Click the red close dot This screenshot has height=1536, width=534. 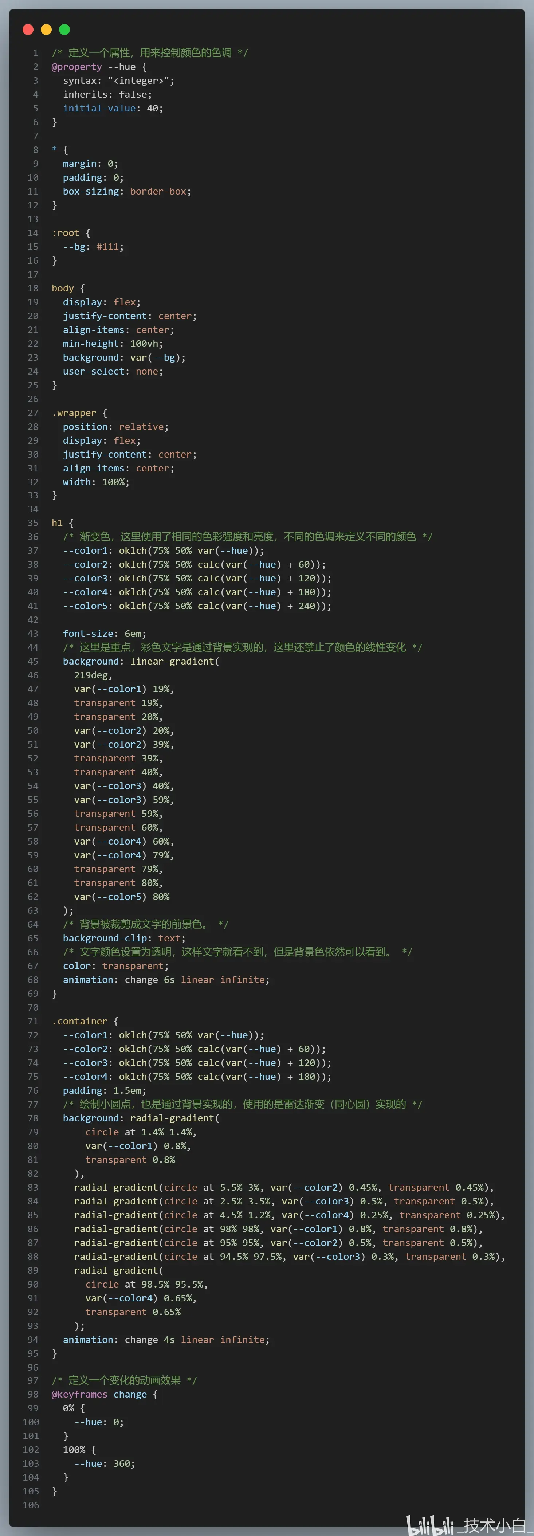(x=28, y=29)
